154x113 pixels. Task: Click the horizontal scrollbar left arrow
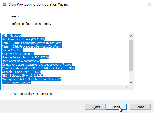coord(3,87)
